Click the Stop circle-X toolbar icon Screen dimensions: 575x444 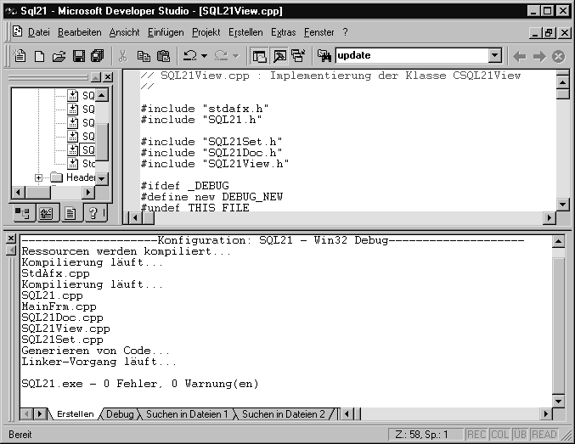tap(559, 57)
